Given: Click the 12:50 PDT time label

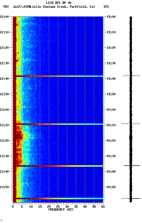Looking at the screenshot, I should [x=4, y=94].
